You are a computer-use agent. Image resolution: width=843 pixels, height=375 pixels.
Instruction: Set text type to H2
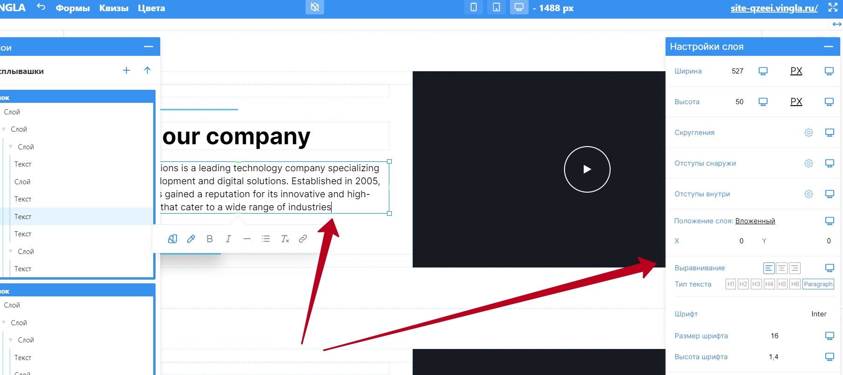pos(743,284)
